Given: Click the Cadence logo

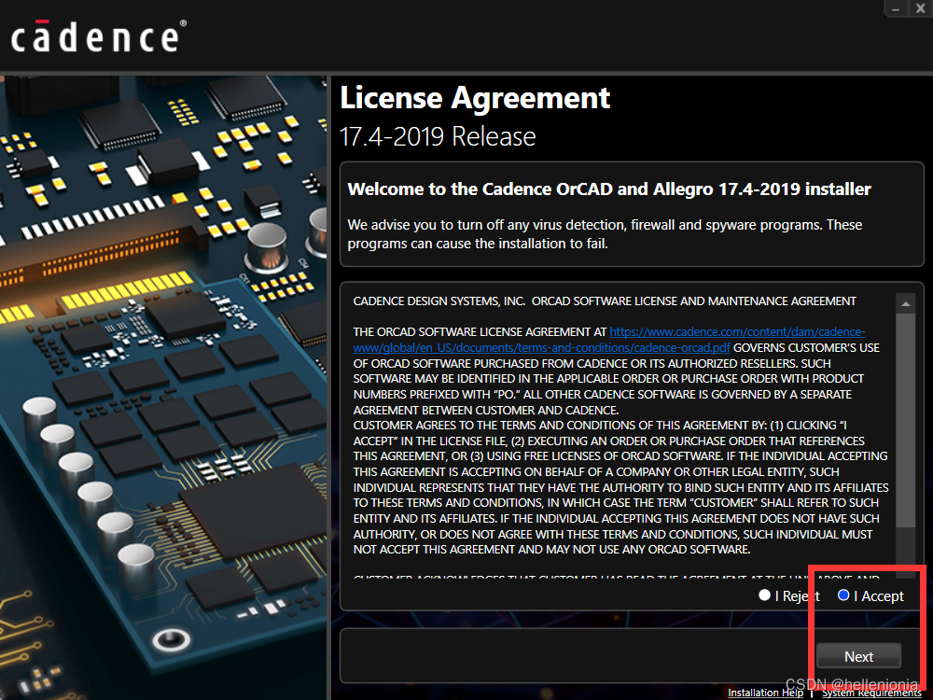Looking at the screenshot, I should 99,36.
